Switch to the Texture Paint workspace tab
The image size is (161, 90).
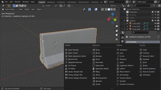pos(84,2)
